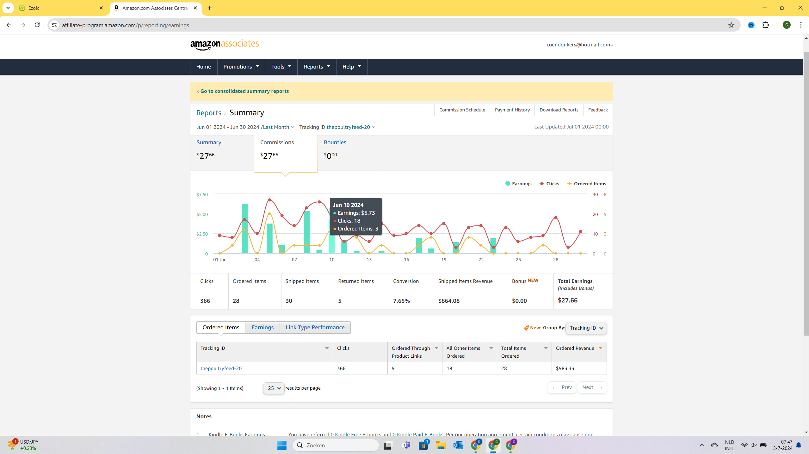
Task: Show hidden tray icons chevron
Action: (701, 445)
